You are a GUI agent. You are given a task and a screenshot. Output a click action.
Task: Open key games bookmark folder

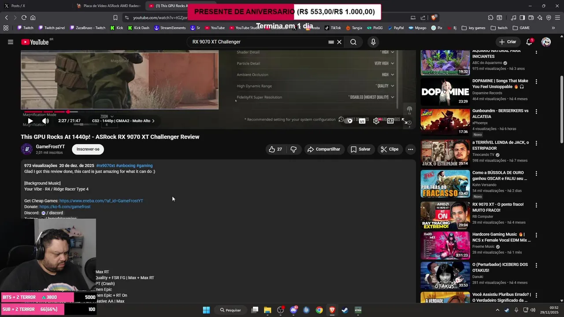click(473, 28)
